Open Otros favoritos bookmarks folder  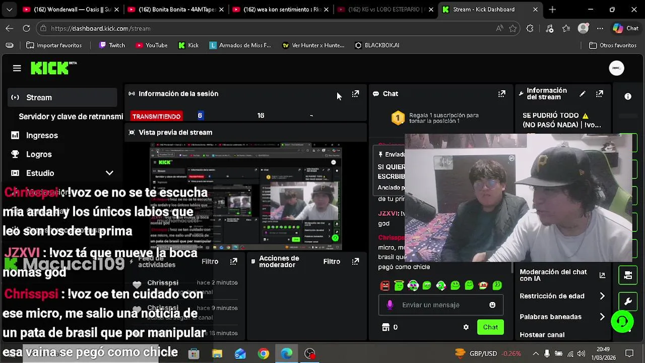(613, 45)
